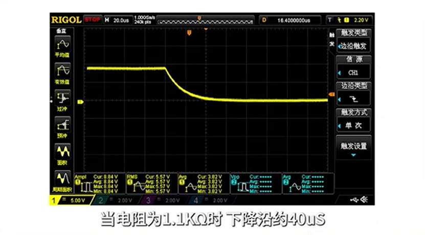Select channel 3 tab showing 2.00 V
The height and width of the screenshot is (235, 425).
pyautogui.click(x=165, y=200)
